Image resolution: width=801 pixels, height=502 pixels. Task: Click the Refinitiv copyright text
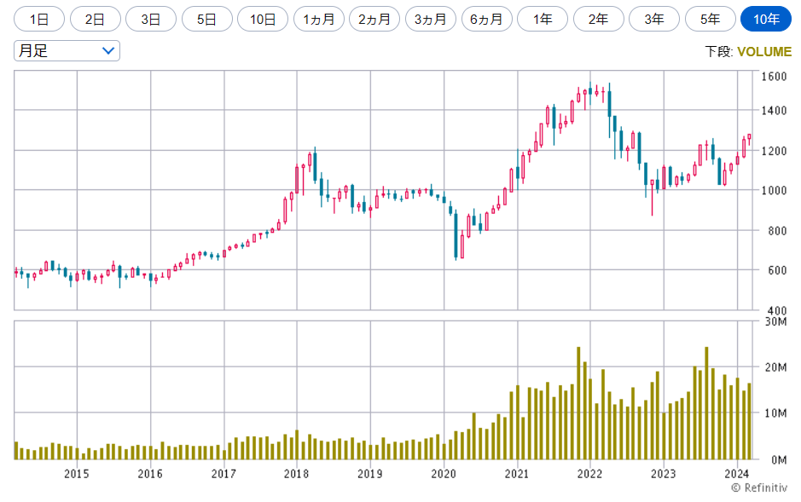[759, 488]
